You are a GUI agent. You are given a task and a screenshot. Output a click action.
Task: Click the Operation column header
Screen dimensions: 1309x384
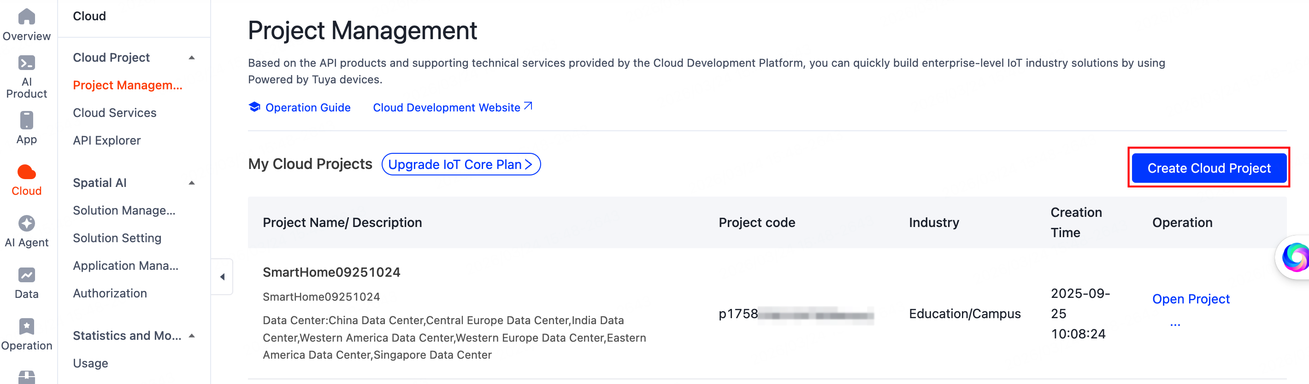click(x=1182, y=222)
